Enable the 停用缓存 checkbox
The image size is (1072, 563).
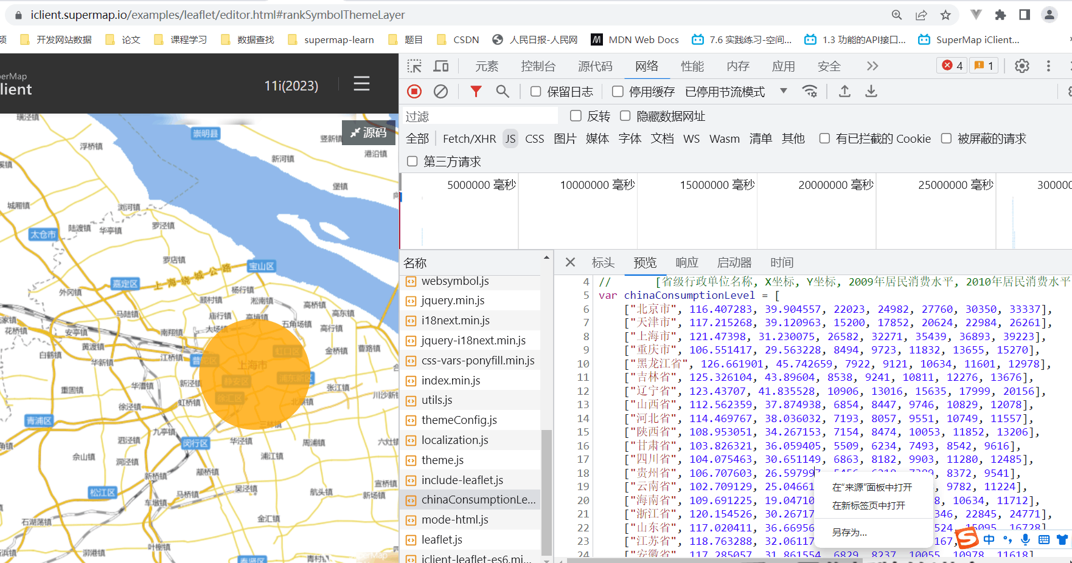pos(618,92)
